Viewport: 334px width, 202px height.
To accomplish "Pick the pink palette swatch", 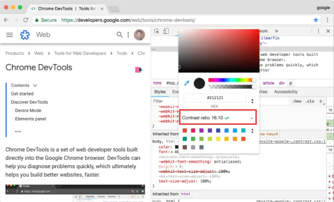I will (193, 131).
